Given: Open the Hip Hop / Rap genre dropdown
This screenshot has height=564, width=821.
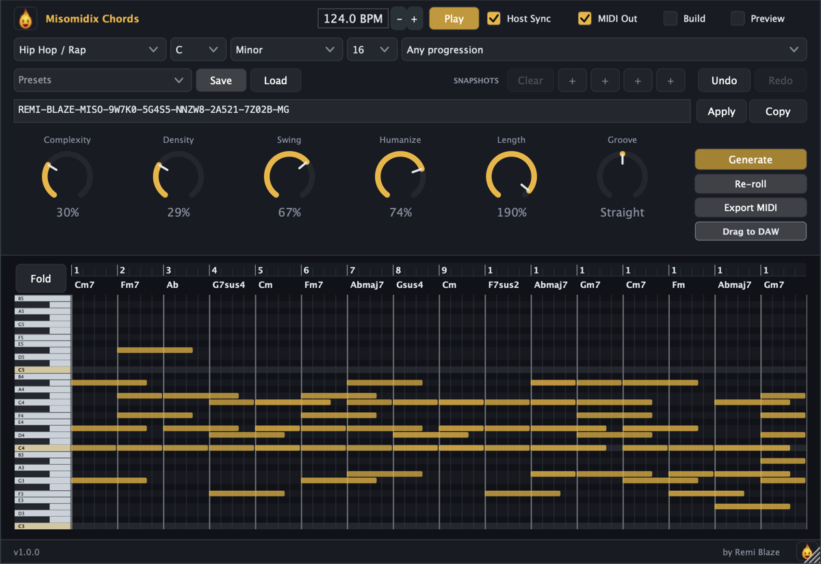Looking at the screenshot, I should 90,50.
